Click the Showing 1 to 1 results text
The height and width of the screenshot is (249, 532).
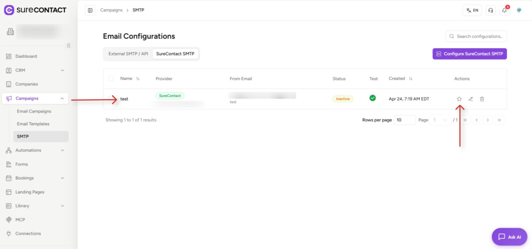(131, 120)
